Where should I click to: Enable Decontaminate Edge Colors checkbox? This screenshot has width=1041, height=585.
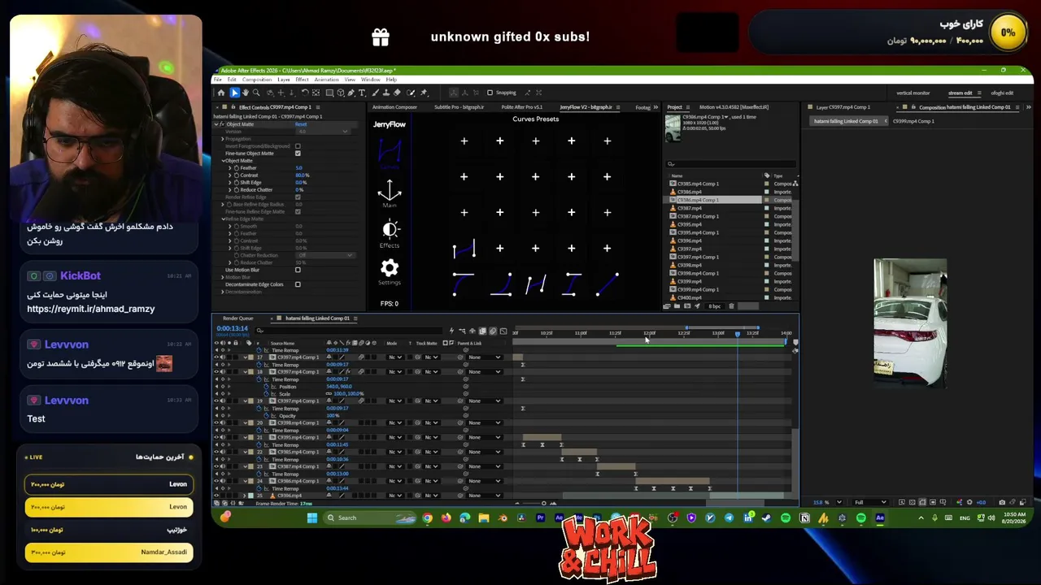click(x=298, y=284)
